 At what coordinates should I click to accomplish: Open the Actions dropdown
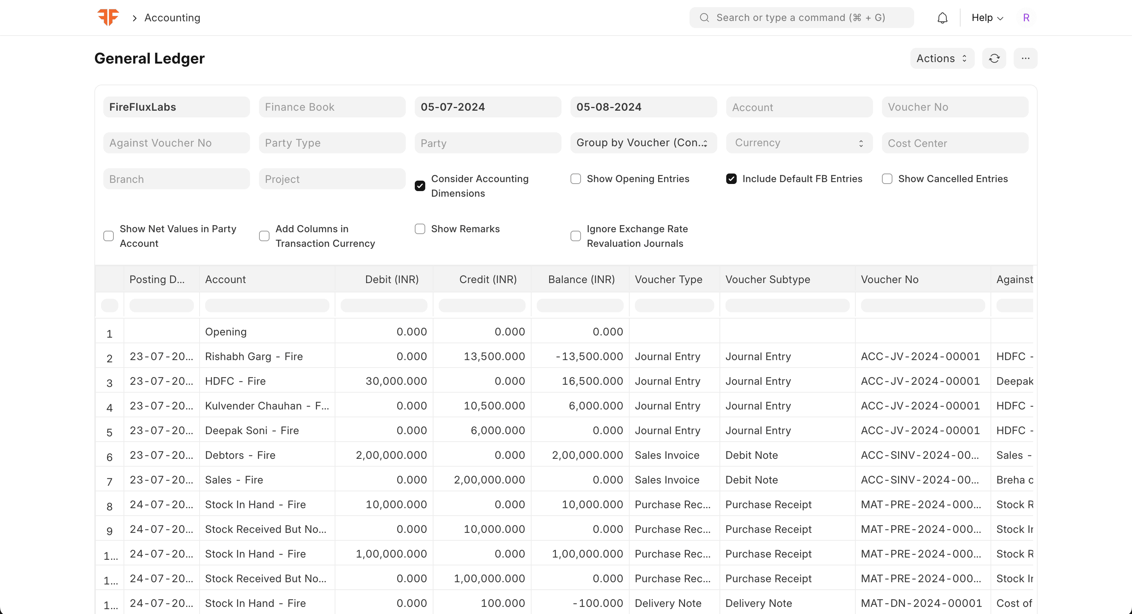click(942, 58)
